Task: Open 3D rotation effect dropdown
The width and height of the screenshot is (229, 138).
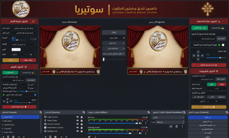Action: (x=29, y=88)
